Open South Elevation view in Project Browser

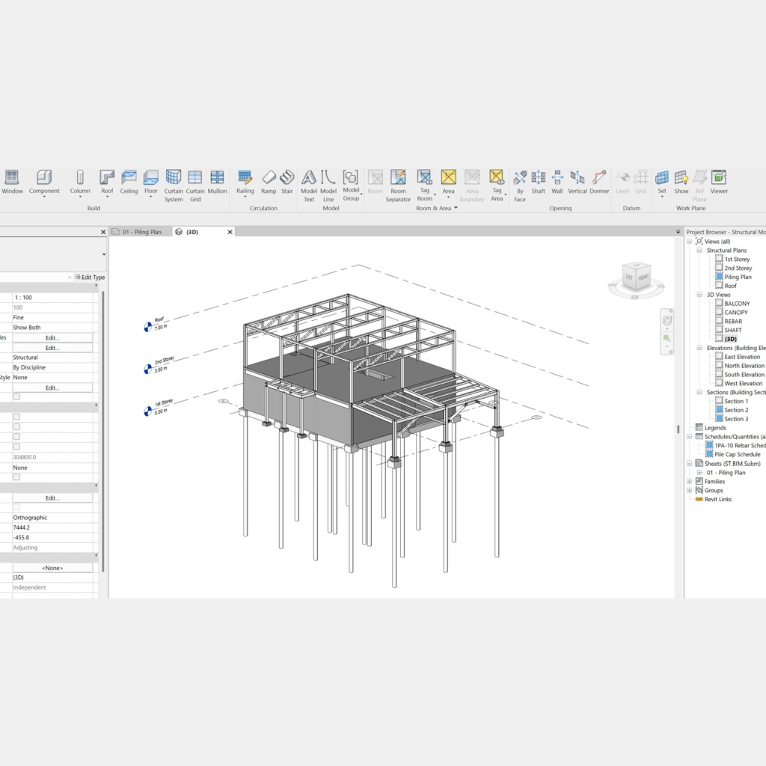pyautogui.click(x=744, y=375)
